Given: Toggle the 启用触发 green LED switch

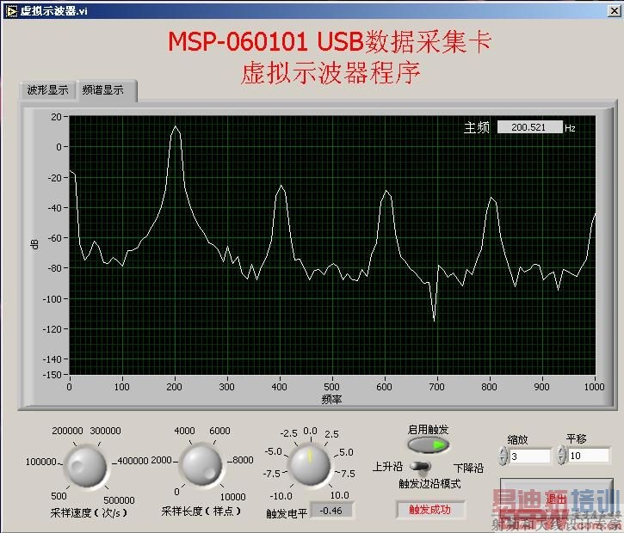Looking at the screenshot, I should click(x=429, y=444).
